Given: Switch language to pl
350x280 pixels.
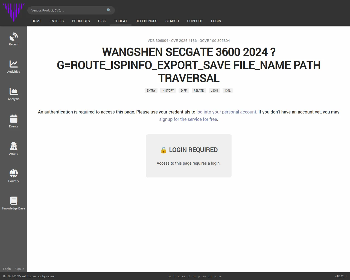Looking at the screenshot, I should tap(199, 276).
